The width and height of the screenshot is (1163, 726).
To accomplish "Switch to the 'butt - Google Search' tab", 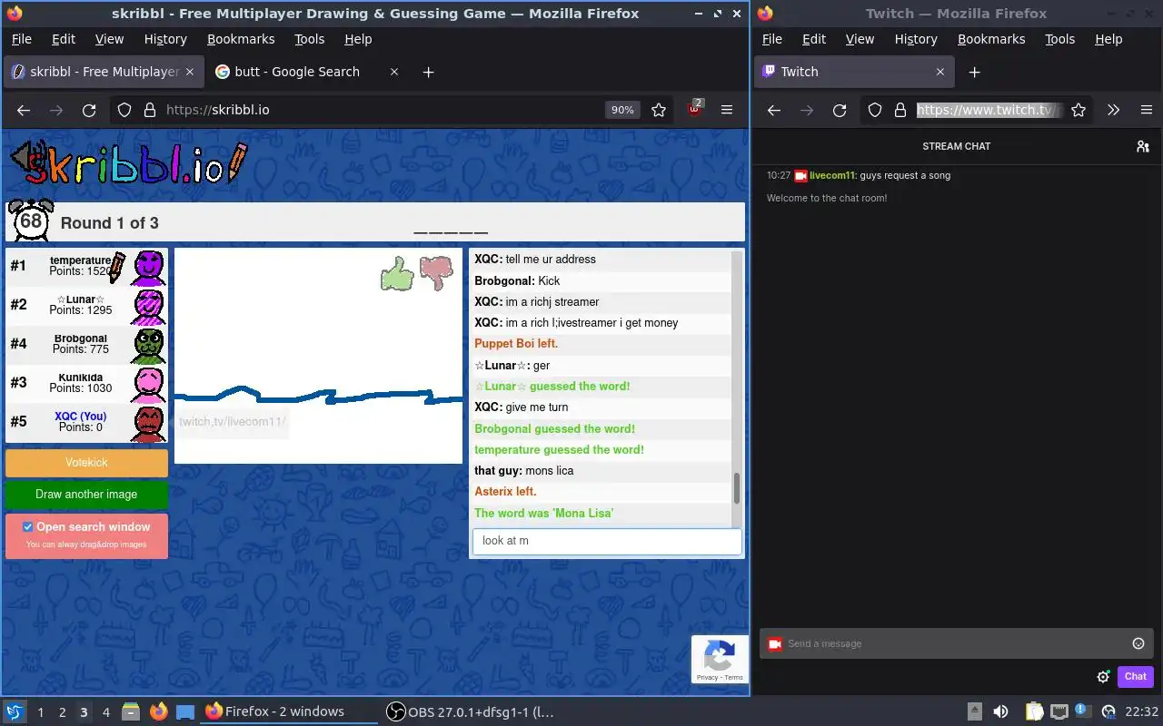I will [x=306, y=72].
